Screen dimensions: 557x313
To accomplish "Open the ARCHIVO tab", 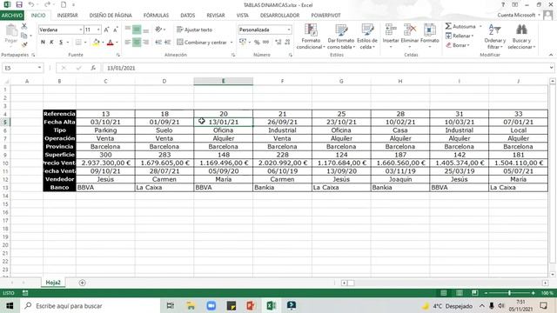I will coord(12,16).
